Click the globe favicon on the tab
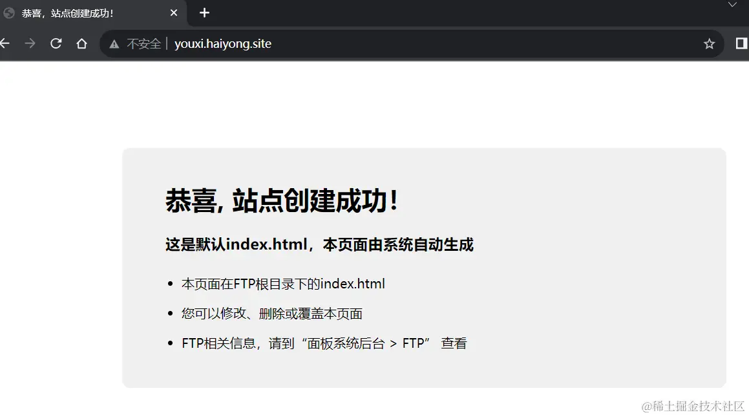 8,13
